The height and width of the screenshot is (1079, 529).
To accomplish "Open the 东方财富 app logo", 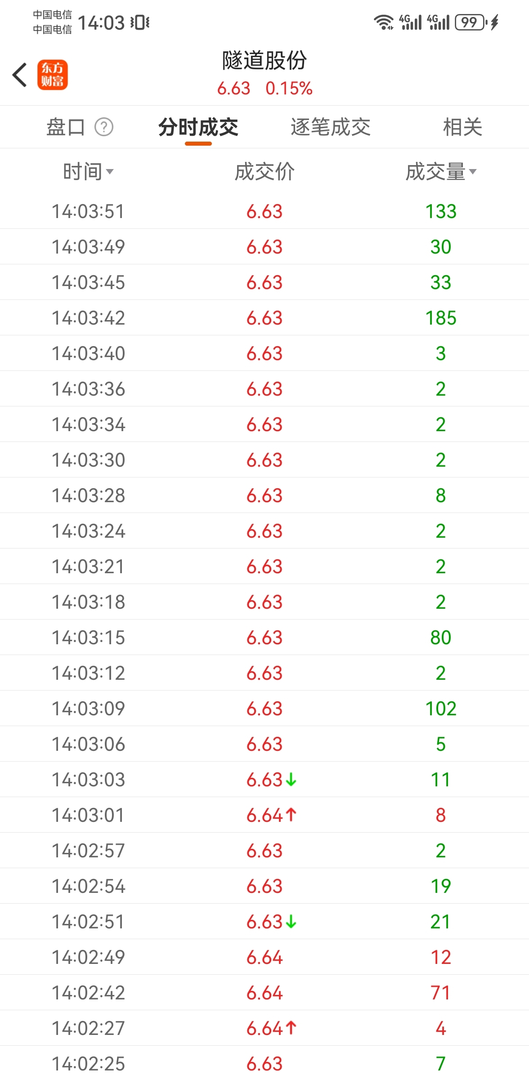I will click(x=52, y=75).
